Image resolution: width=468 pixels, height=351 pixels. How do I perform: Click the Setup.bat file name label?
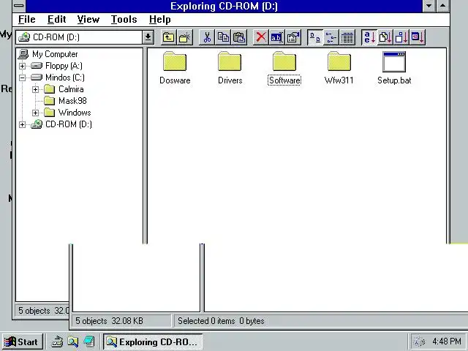[x=394, y=80]
